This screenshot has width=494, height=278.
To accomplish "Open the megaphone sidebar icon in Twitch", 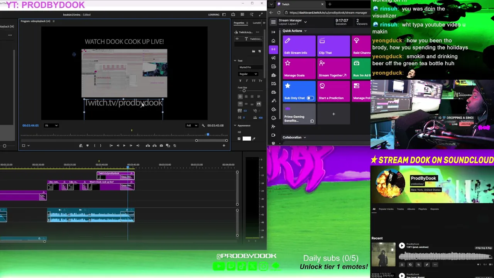I will (x=273, y=58).
